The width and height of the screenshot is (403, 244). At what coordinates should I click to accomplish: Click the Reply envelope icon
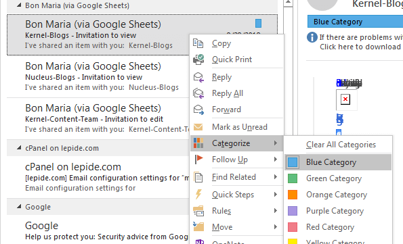coord(198,77)
